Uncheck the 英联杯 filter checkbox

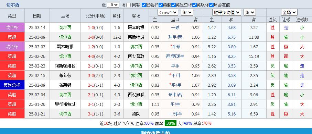click(195, 5)
